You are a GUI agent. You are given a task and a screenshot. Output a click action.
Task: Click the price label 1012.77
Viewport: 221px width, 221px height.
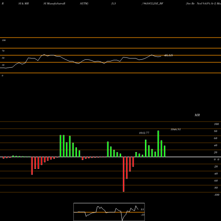pos(144,133)
